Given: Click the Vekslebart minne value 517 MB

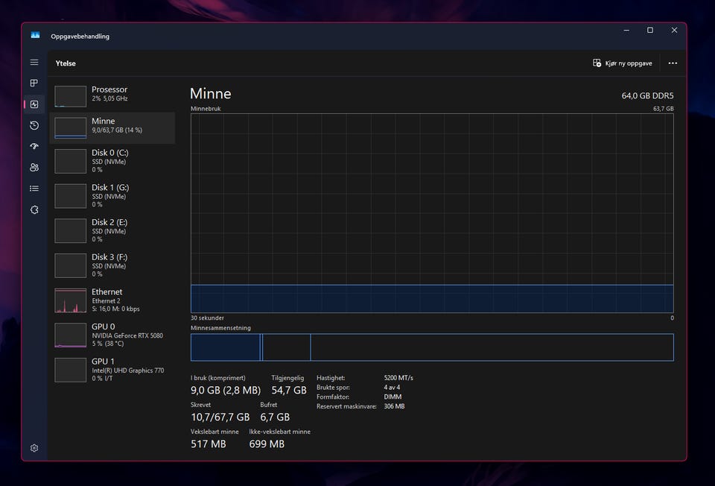Looking at the screenshot, I should (209, 444).
